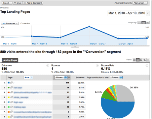The image size is (152, 119).
Task: Click the Email report button
Action: tap(18, 3)
